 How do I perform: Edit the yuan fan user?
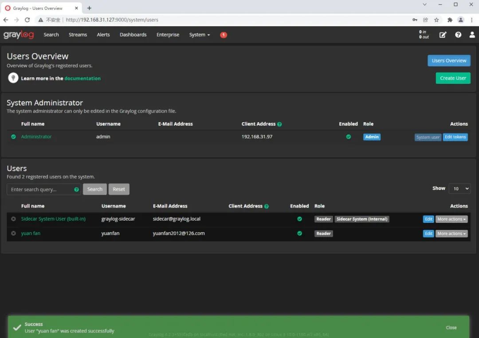click(x=428, y=233)
